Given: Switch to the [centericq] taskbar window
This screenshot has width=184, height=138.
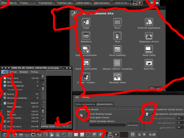Looking at the screenshot, I should click(x=47, y=3).
